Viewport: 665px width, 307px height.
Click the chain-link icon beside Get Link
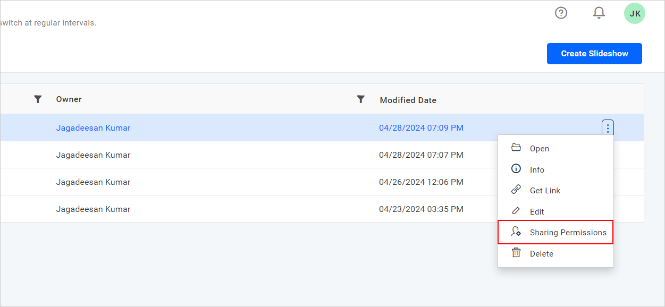click(x=516, y=190)
